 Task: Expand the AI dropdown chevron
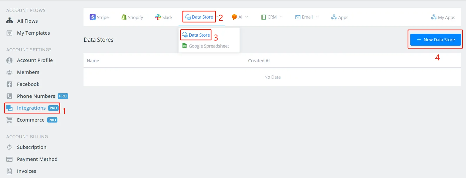tap(247, 17)
